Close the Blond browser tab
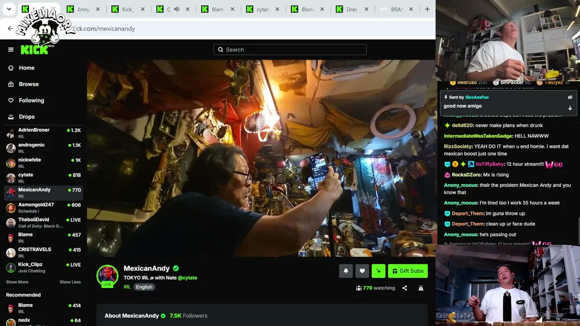This screenshot has height=326, width=580. (x=322, y=9)
